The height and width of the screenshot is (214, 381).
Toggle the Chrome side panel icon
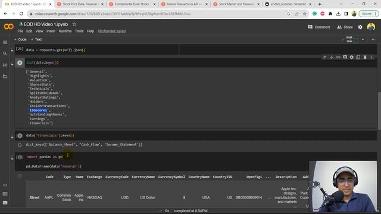(x=346, y=14)
